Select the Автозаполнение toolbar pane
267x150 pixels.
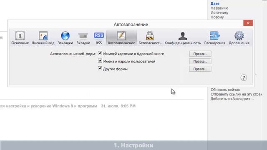[x=121, y=38]
